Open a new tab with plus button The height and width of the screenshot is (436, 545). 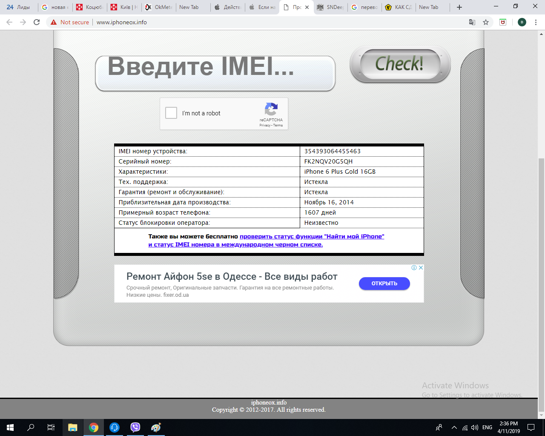459,7
